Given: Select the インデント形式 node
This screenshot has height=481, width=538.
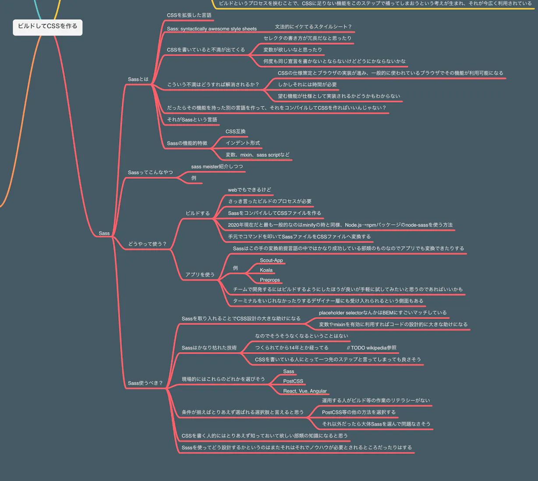Looking at the screenshot, I should 243,143.
